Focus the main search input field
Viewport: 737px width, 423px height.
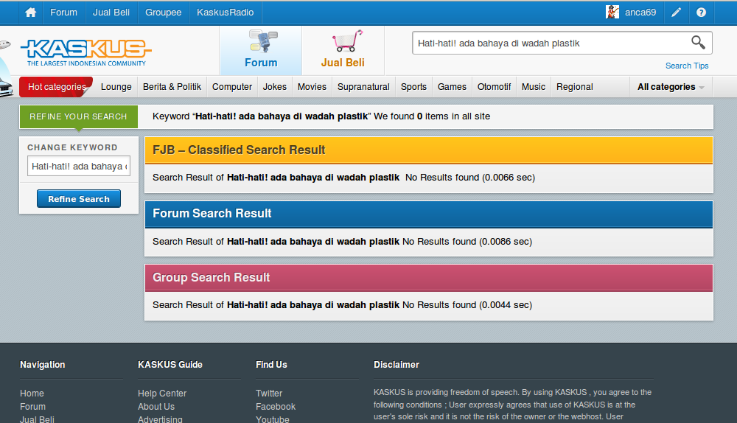point(550,43)
